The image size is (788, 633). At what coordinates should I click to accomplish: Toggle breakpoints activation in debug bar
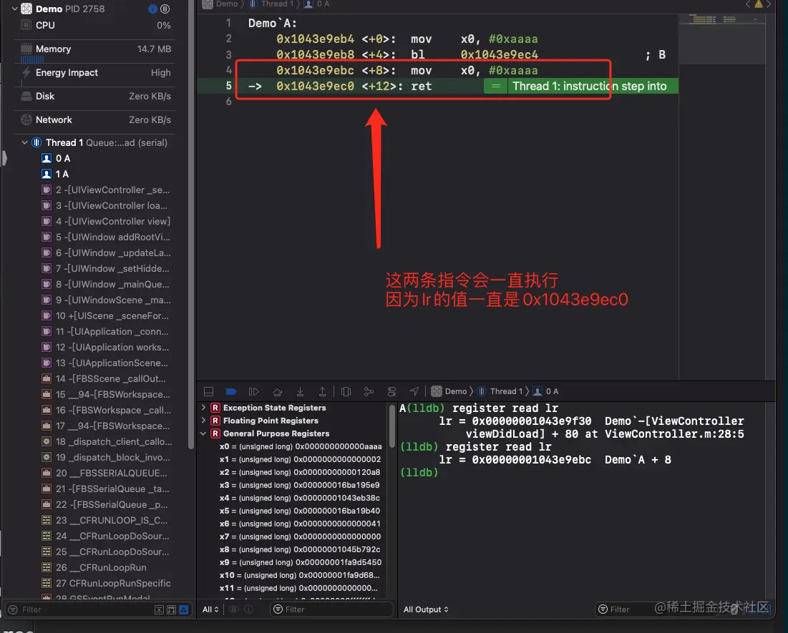pyautogui.click(x=231, y=391)
